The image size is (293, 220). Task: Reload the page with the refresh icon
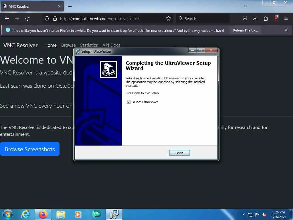tap(27, 19)
